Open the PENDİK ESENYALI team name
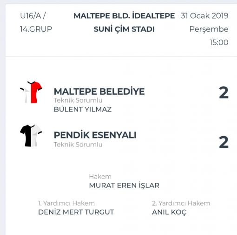The height and width of the screenshot is (235, 237). pyautogui.click(x=95, y=135)
